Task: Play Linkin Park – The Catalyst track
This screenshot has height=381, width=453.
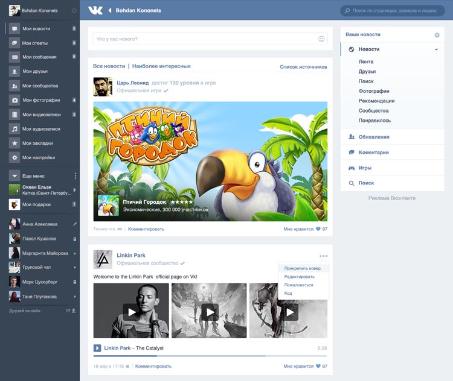Action: point(97,348)
